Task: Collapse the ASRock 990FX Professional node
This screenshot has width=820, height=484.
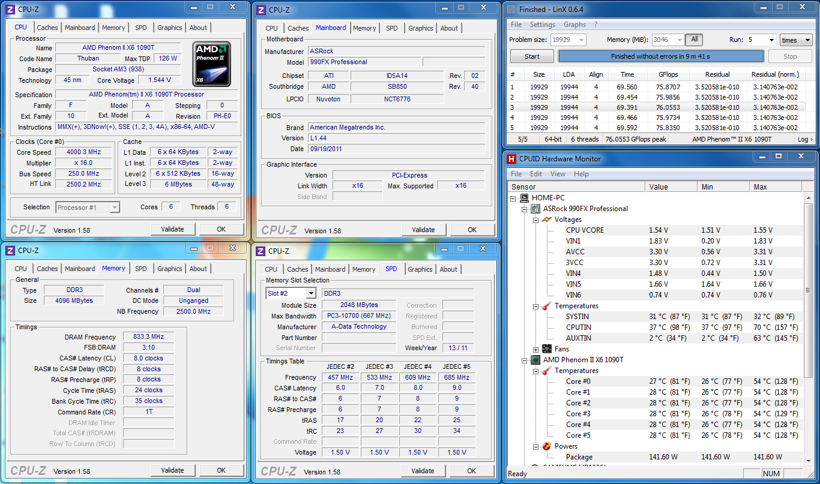Action: click(525, 209)
